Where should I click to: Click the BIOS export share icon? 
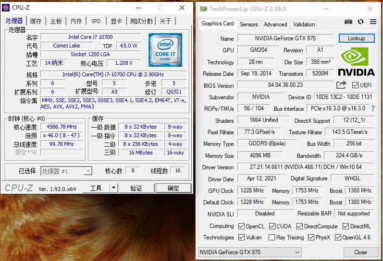(x=341, y=85)
